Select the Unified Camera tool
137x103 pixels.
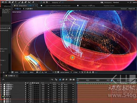click(x=3, y=2)
